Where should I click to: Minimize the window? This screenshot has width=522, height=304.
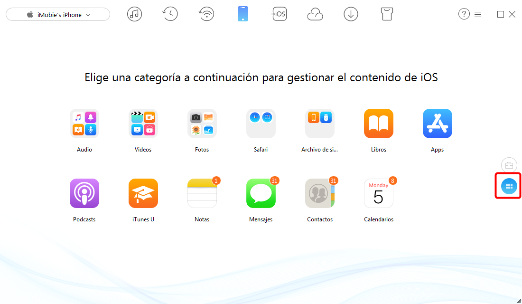[489, 14]
